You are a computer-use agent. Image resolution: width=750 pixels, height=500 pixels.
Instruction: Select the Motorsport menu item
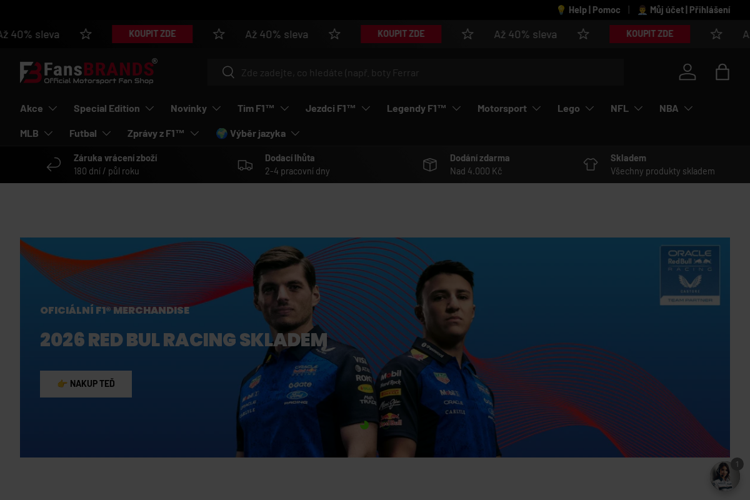pos(502,108)
